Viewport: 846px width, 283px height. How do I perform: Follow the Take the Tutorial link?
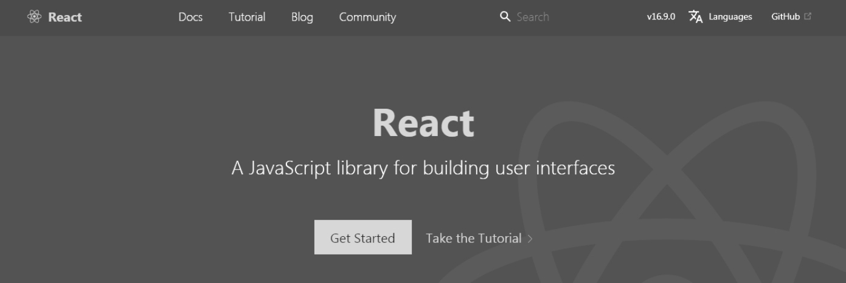473,238
